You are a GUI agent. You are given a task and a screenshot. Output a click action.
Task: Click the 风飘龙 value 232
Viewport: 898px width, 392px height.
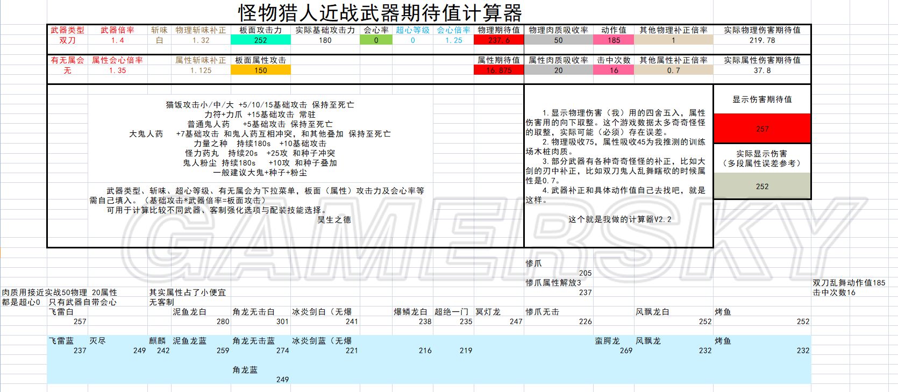705,351
